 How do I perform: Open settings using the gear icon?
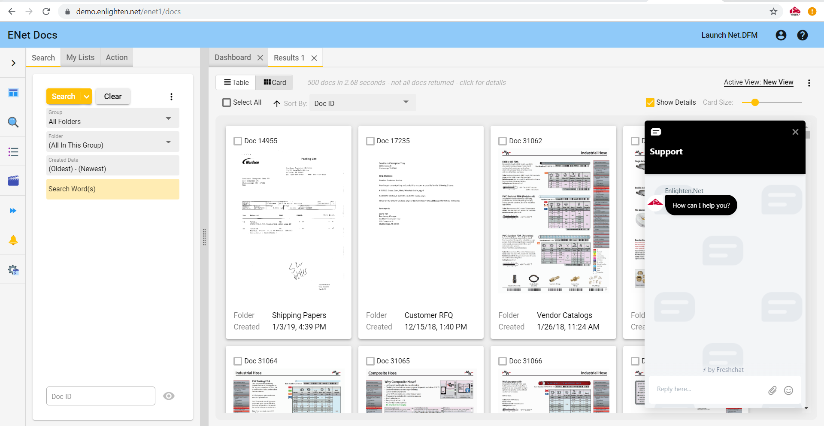point(13,269)
